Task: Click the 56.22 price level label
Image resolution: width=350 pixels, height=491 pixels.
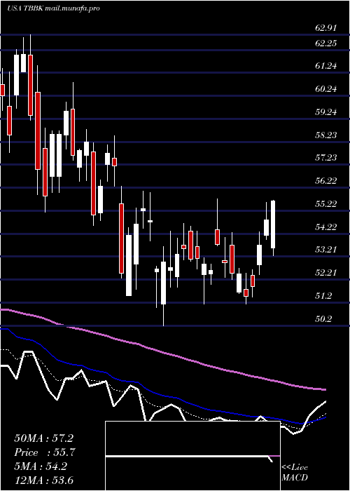Action: pyautogui.click(x=326, y=181)
